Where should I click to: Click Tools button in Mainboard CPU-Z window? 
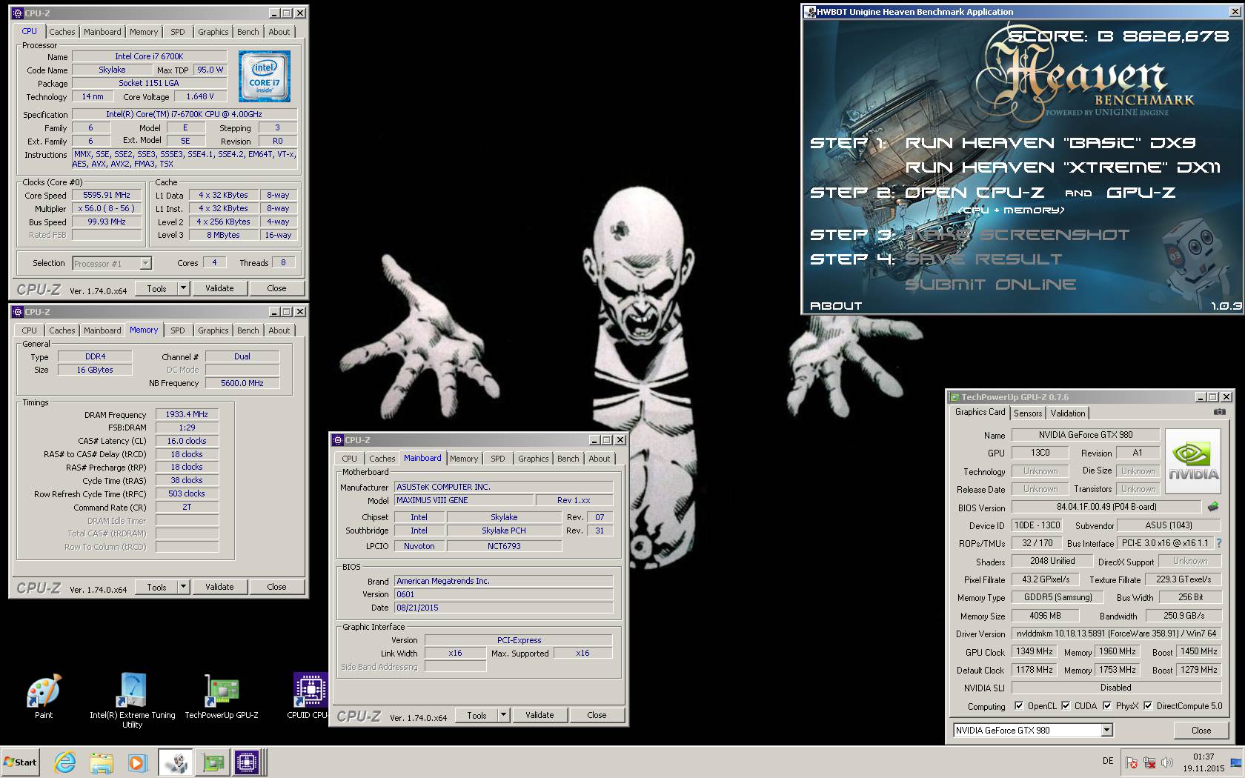tap(477, 715)
